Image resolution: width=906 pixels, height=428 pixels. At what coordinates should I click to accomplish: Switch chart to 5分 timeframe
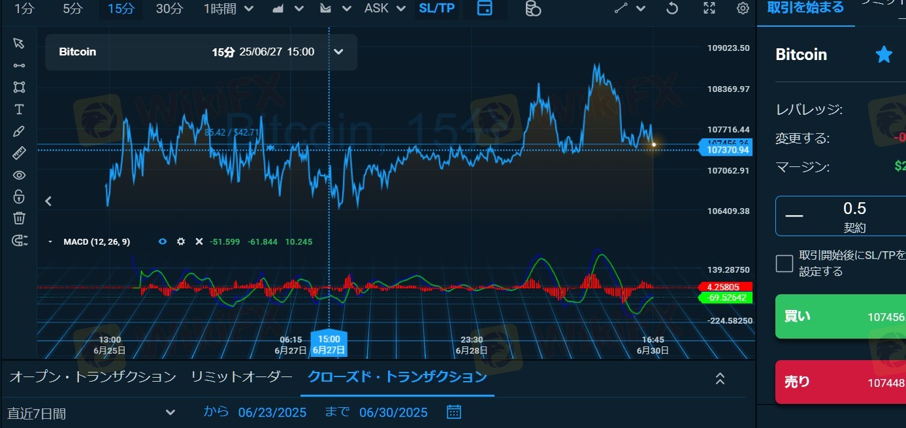pos(73,8)
